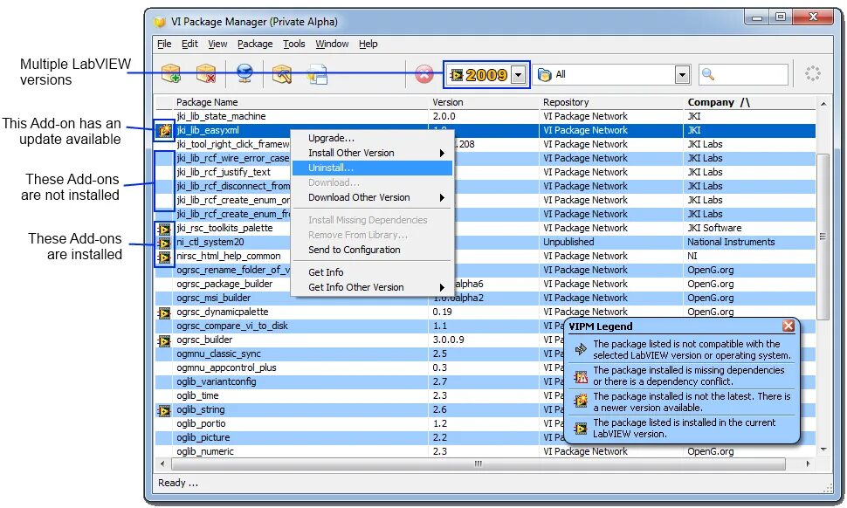This screenshot has height=508, width=847.
Task: Open the LabVIEW 2009 version dropdown
Action: (x=519, y=74)
